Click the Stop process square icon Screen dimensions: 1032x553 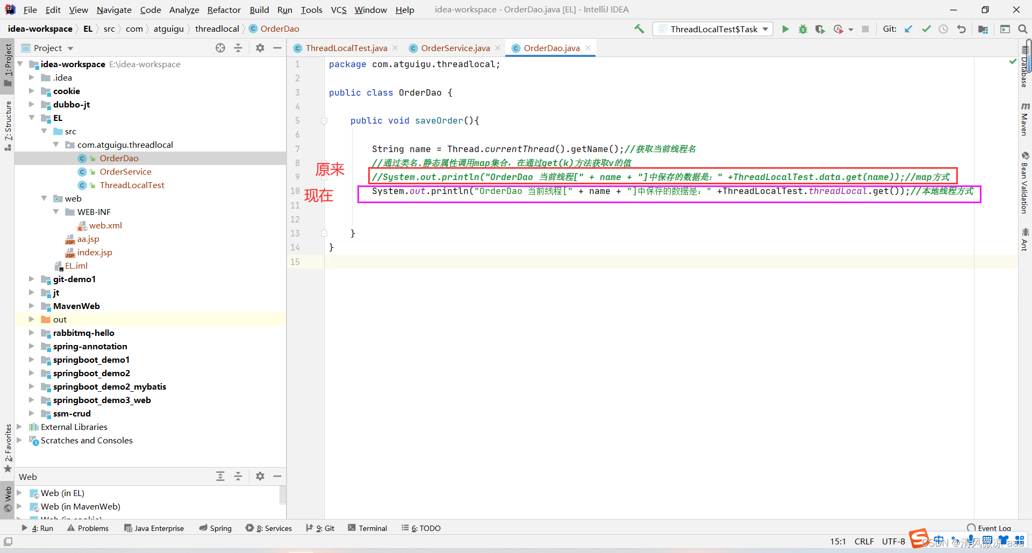click(x=865, y=29)
